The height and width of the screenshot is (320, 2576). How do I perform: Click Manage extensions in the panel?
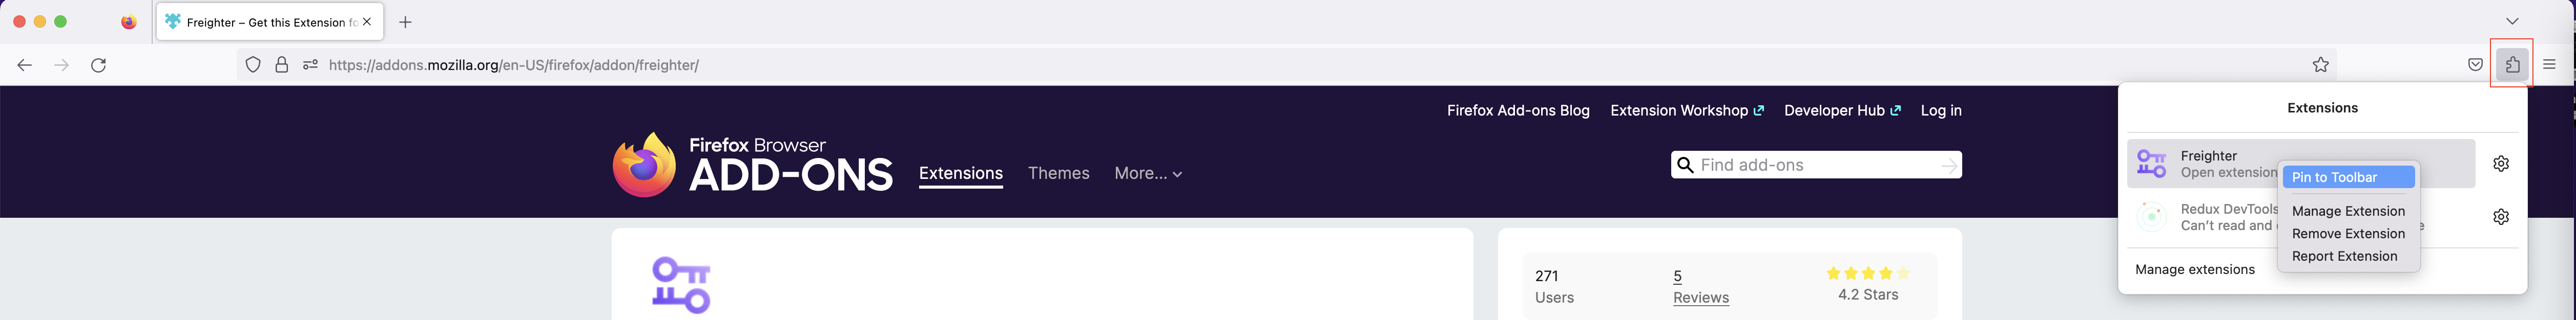click(2194, 269)
